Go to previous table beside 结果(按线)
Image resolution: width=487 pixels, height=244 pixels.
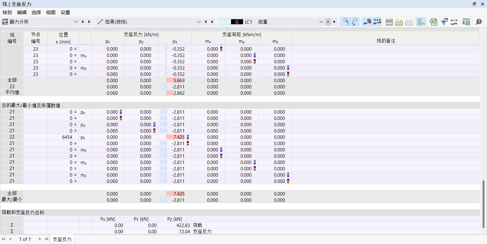[206, 22]
